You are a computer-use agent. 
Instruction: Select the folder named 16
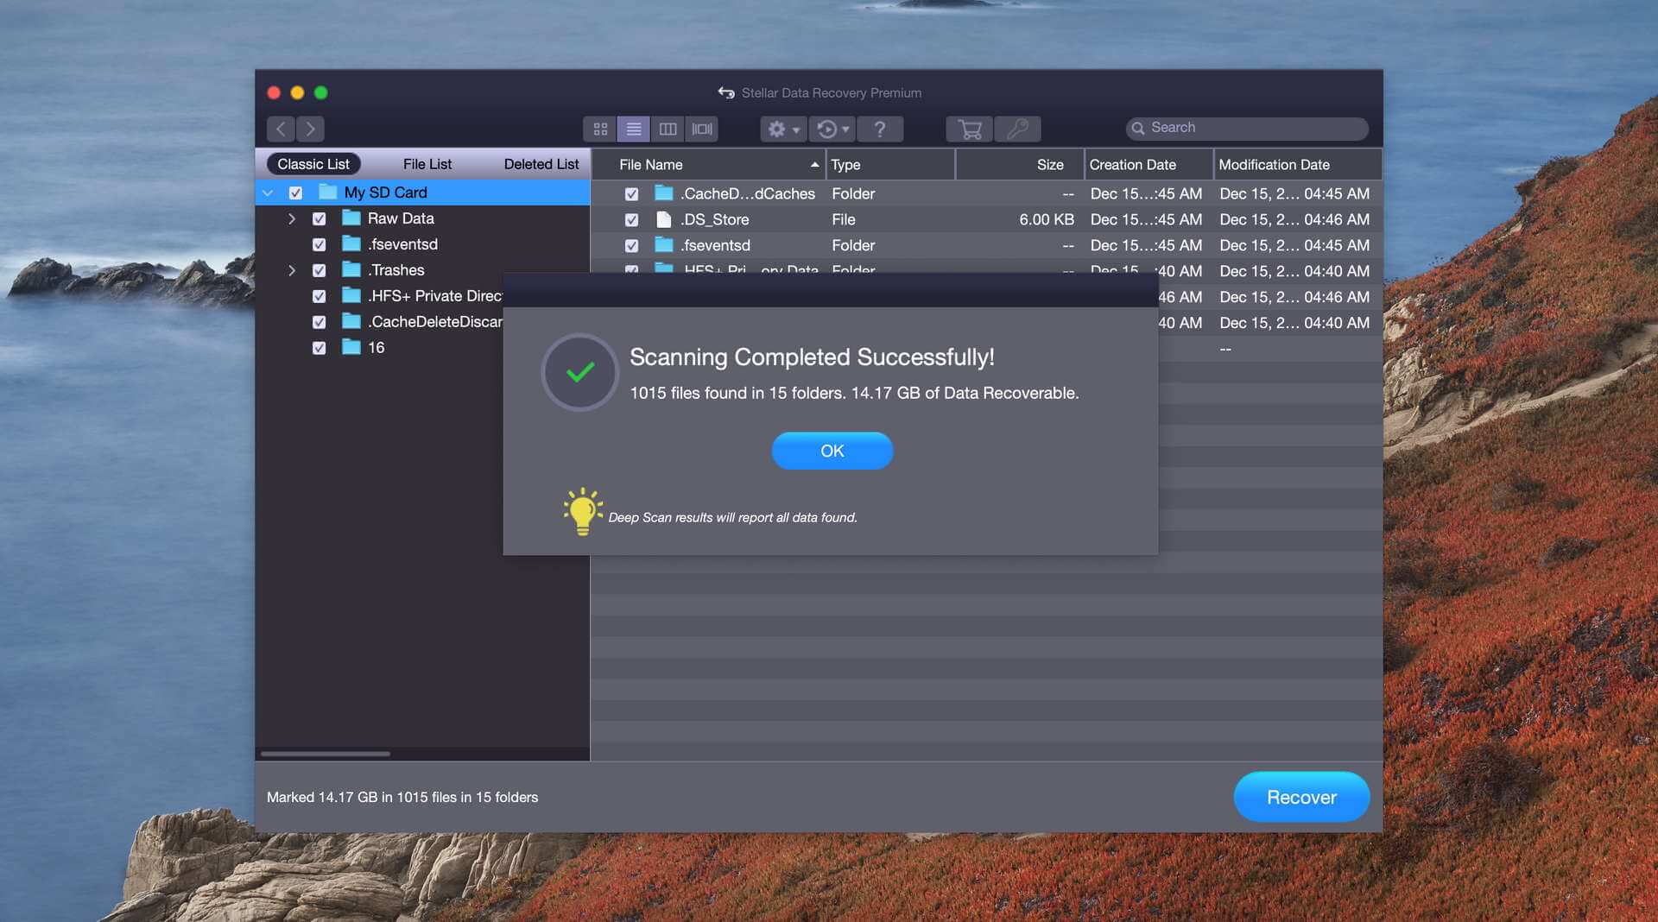376,347
